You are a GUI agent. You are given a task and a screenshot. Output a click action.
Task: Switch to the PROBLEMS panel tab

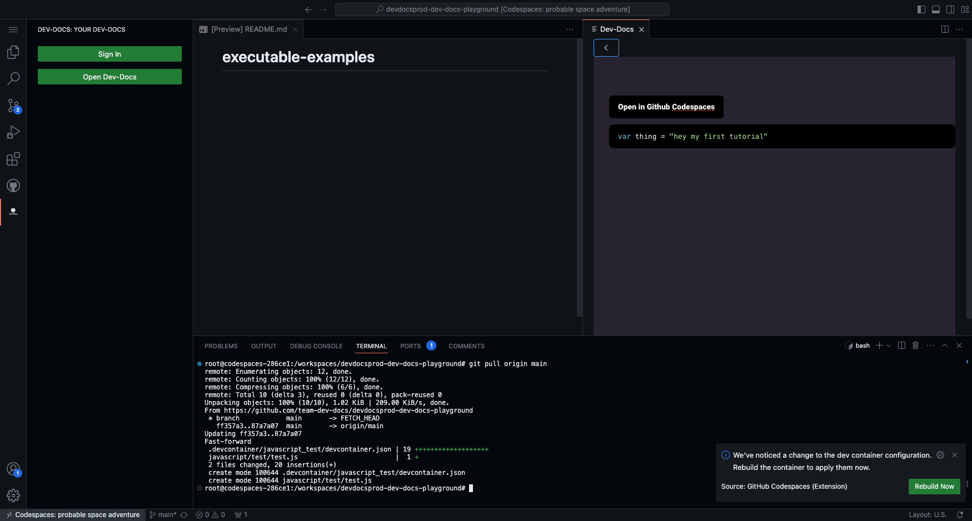pos(221,346)
